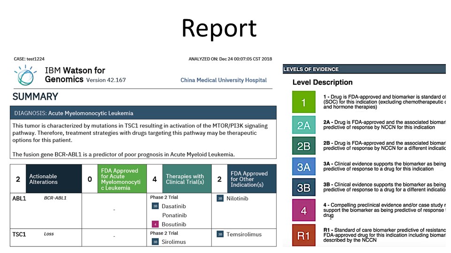Click the LEVELS OF EVIDENCE header bar
Image resolution: width=451 pixels, height=253 pixels.
pos(364,69)
